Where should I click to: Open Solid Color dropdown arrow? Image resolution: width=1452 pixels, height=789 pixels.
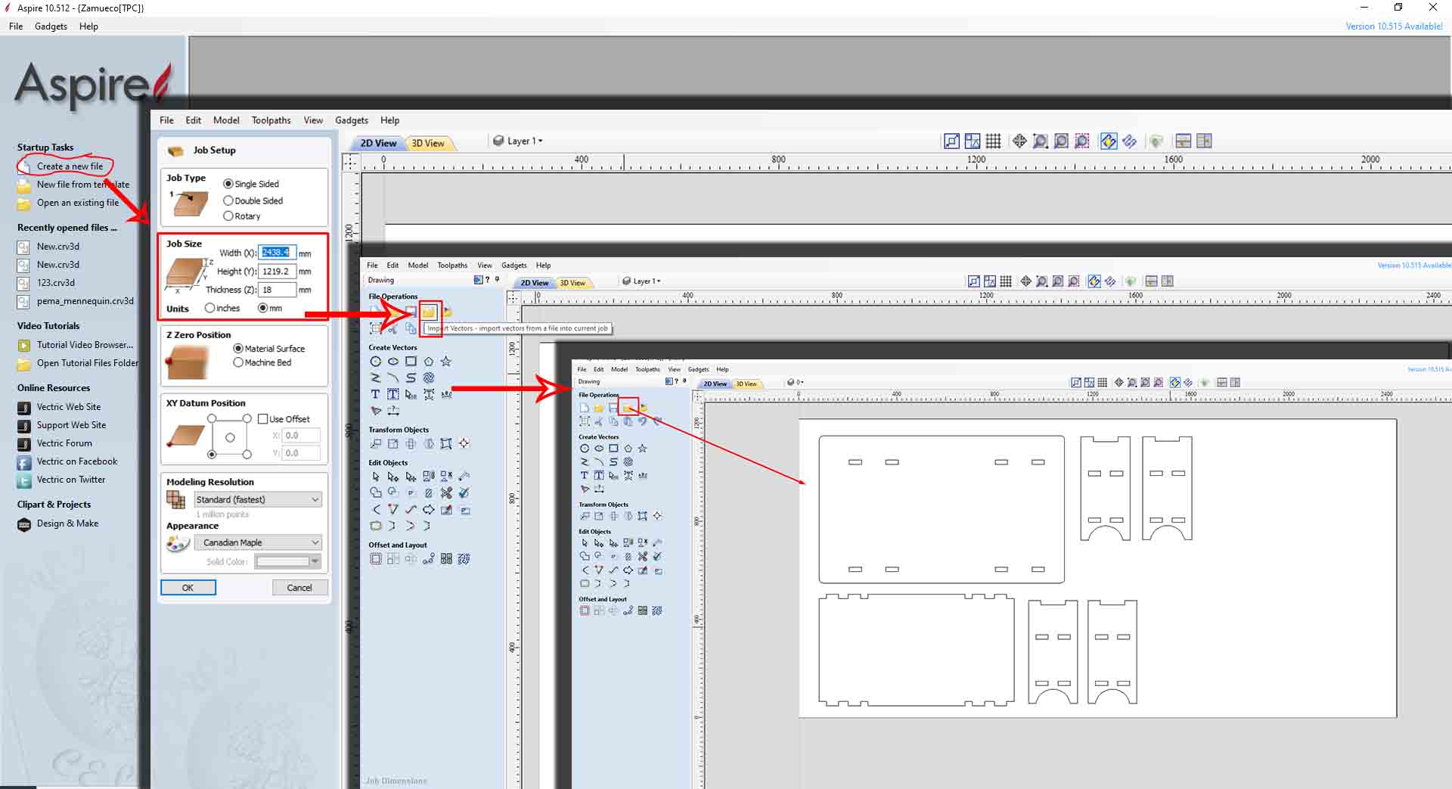click(315, 561)
